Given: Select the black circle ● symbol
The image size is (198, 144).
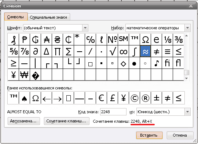Looking at the screenshot, I should (134, 63).
